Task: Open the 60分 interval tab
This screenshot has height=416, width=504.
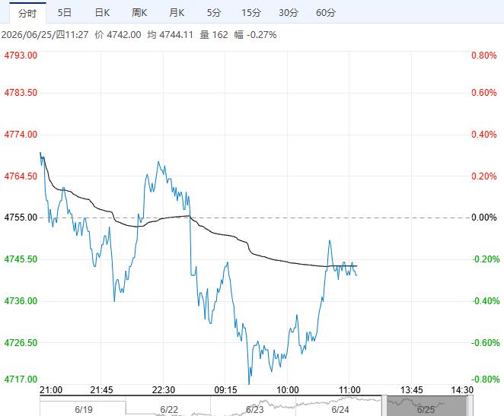Action: 326,13
